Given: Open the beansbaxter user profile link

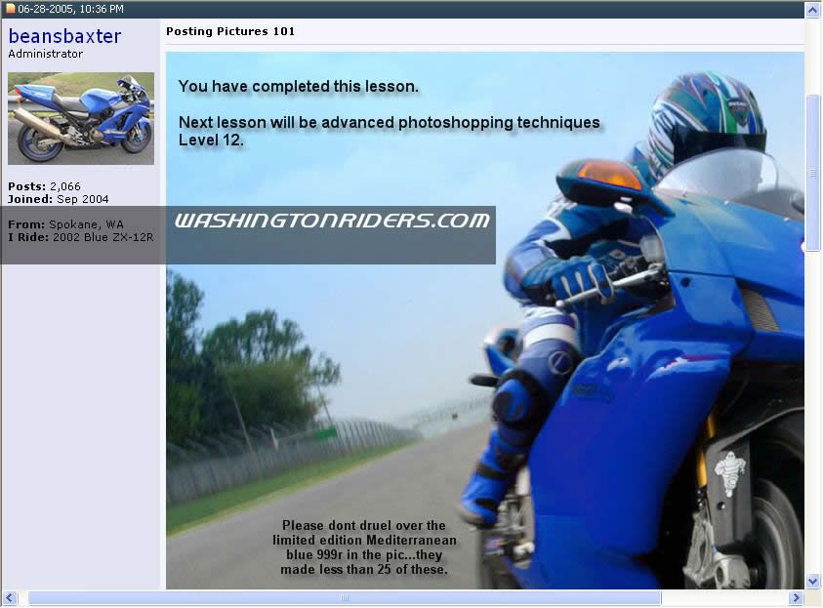Looking at the screenshot, I should (64, 36).
